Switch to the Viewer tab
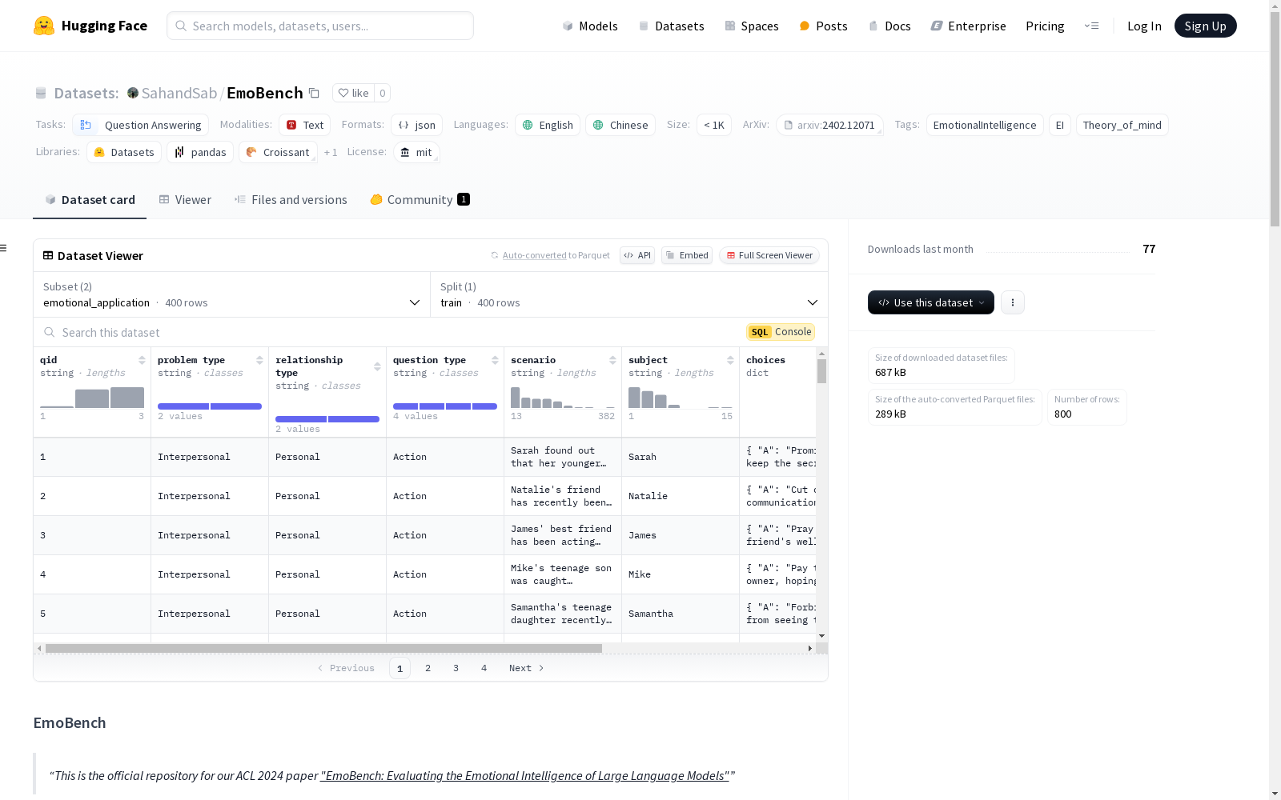This screenshot has width=1281, height=800. click(185, 200)
